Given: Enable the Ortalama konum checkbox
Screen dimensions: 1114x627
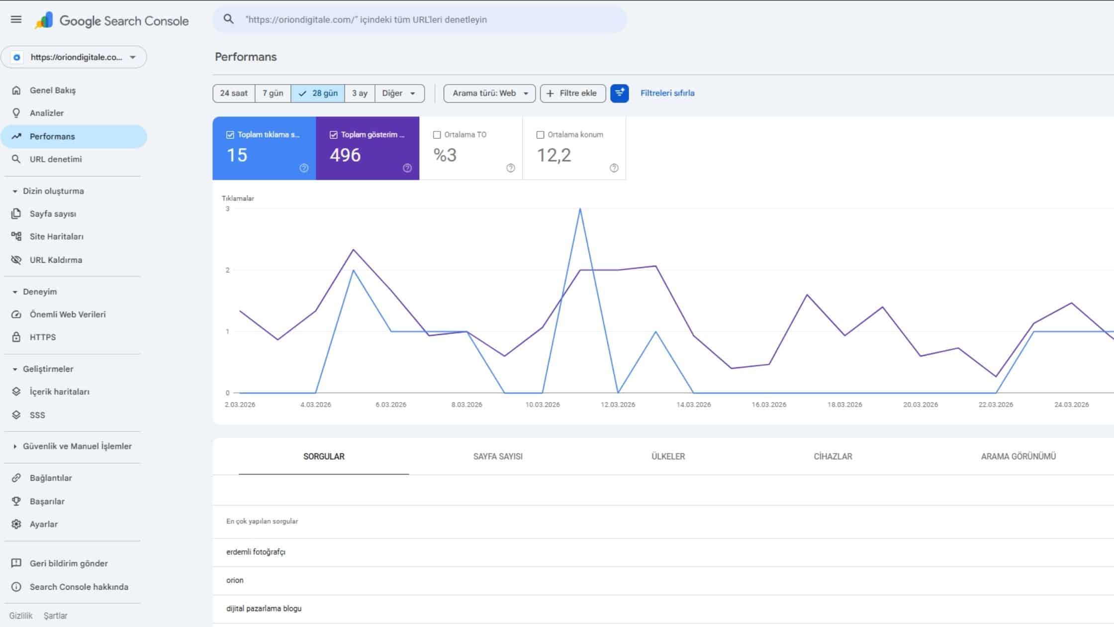Looking at the screenshot, I should (540, 134).
